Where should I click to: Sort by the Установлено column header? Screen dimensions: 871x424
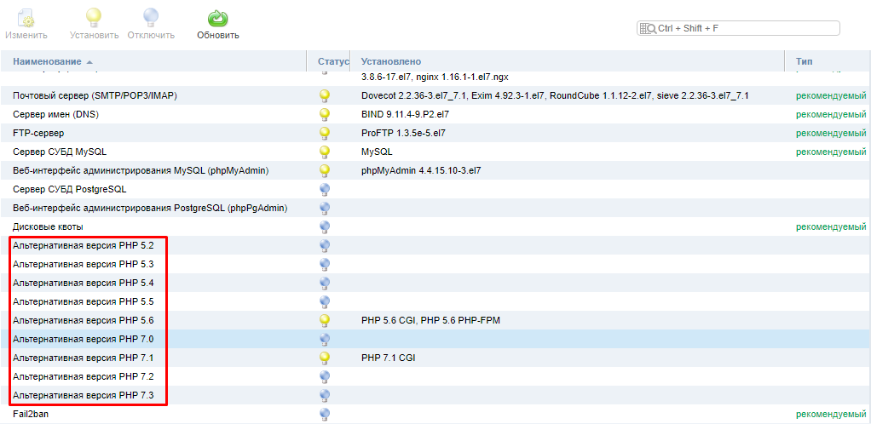390,62
